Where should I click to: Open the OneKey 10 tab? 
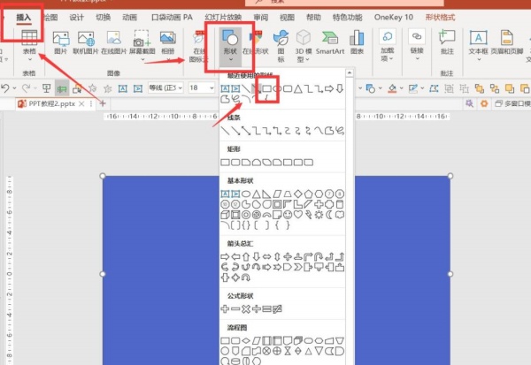[x=394, y=18]
